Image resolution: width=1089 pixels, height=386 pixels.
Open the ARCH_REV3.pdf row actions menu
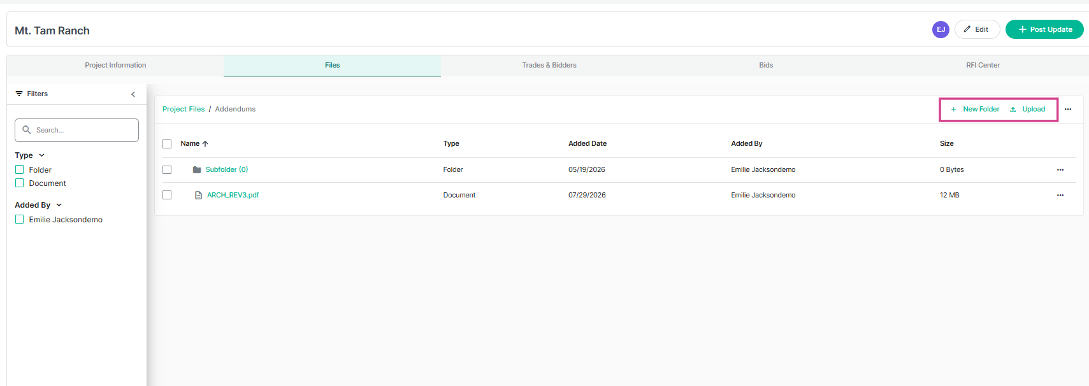[x=1060, y=196]
